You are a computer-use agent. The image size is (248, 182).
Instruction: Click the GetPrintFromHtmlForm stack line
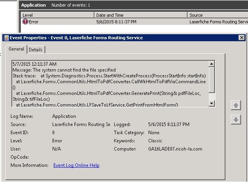(x=97, y=105)
